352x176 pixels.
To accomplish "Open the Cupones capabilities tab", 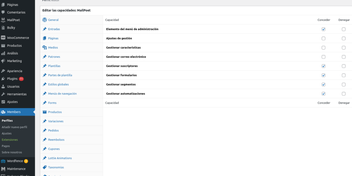I will coord(71,149).
